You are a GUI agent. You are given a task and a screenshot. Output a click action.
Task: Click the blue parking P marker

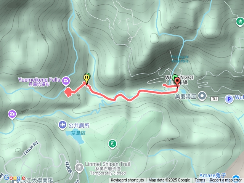229,99
